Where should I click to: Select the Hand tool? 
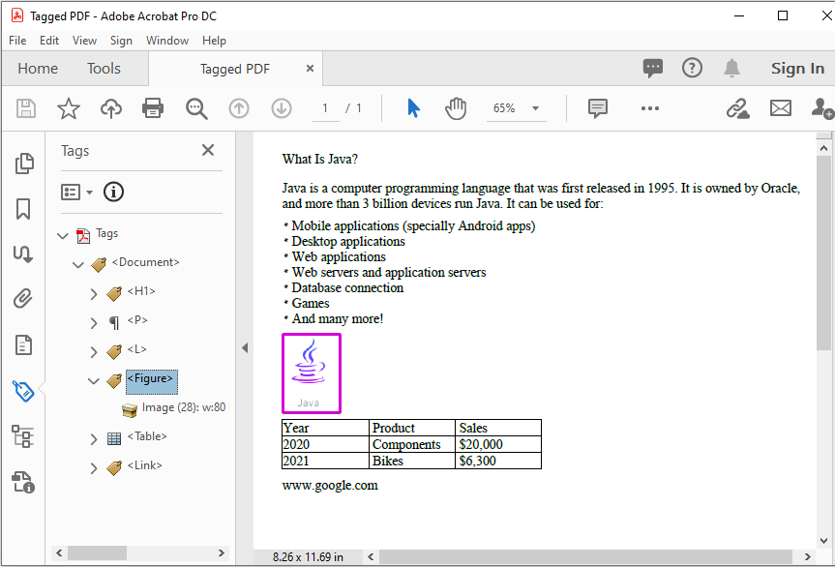456,108
